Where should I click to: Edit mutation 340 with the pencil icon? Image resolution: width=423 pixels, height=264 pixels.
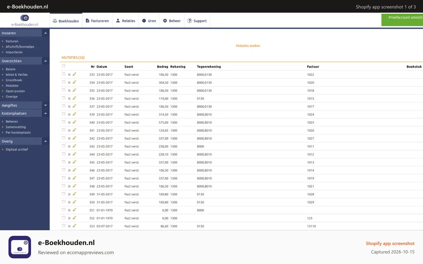coord(74,122)
